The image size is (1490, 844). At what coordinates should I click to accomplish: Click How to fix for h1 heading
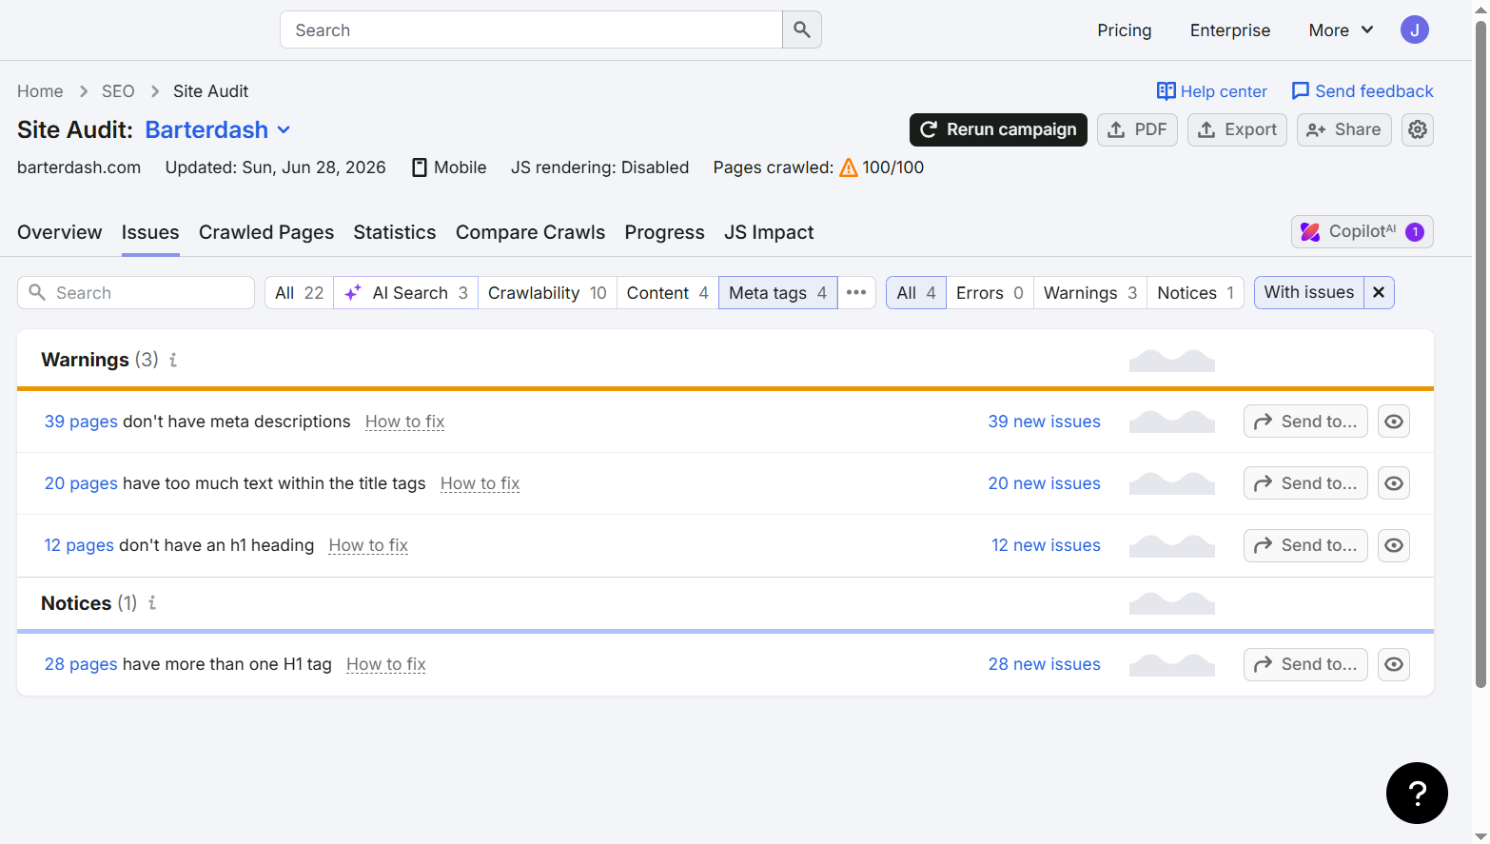(x=368, y=545)
